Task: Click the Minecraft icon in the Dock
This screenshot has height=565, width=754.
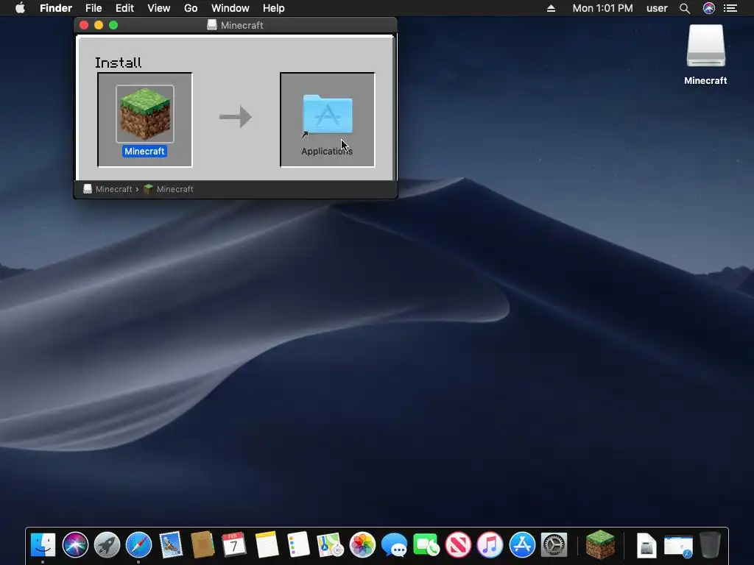Action: (x=600, y=544)
